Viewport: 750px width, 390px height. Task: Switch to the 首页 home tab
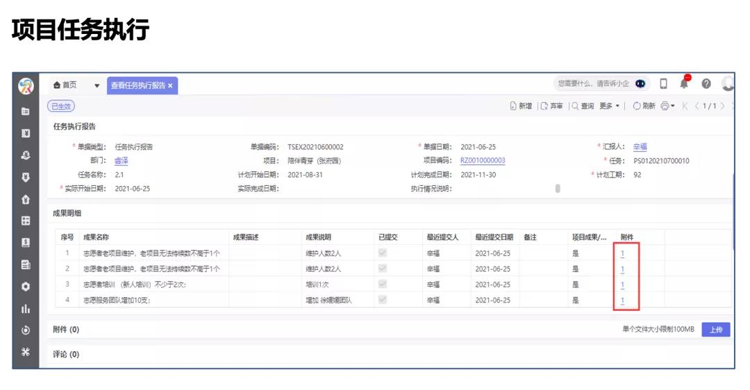(x=65, y=85)
